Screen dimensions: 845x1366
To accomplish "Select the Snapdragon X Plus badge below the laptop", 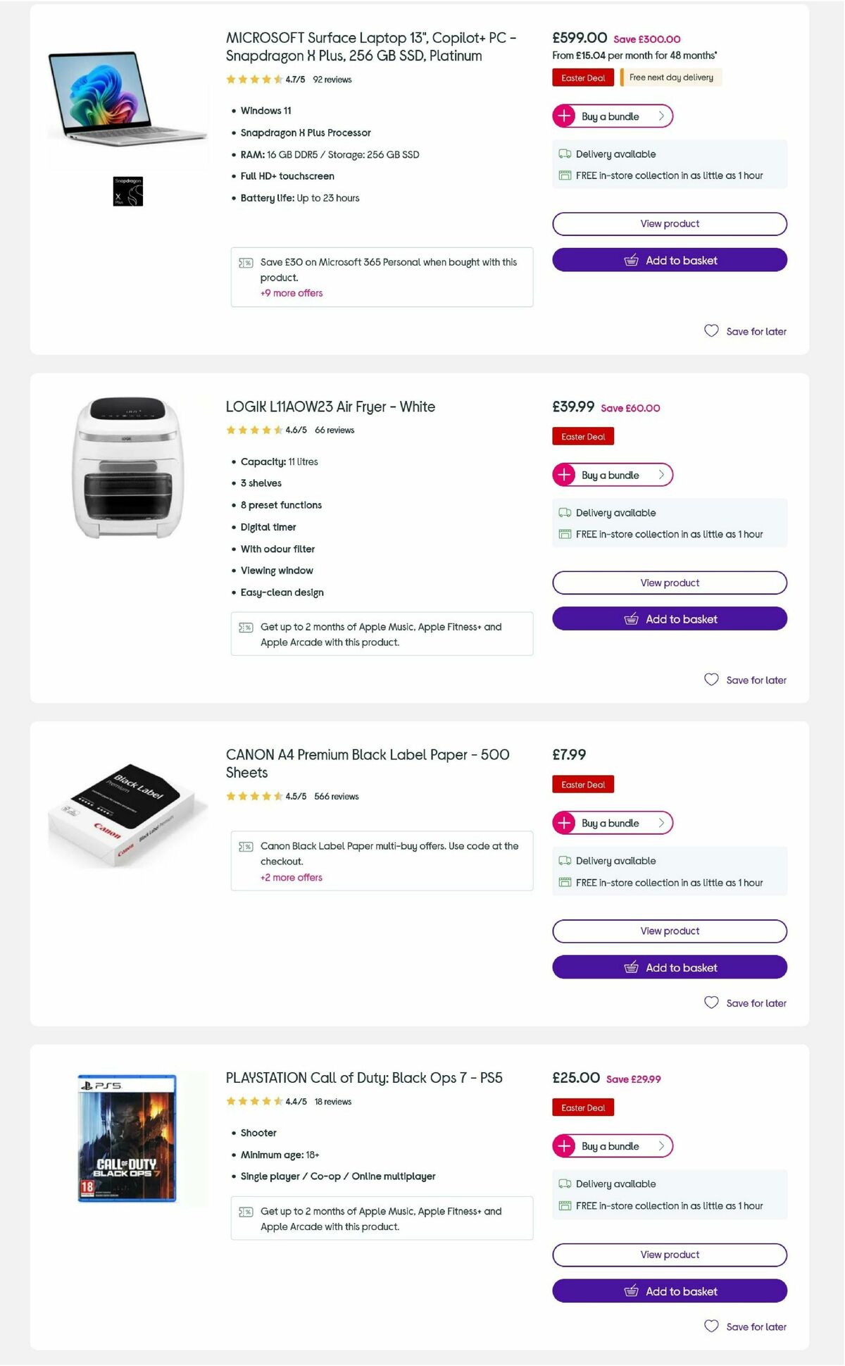I will pyautogui.click(x=127, y=192).
